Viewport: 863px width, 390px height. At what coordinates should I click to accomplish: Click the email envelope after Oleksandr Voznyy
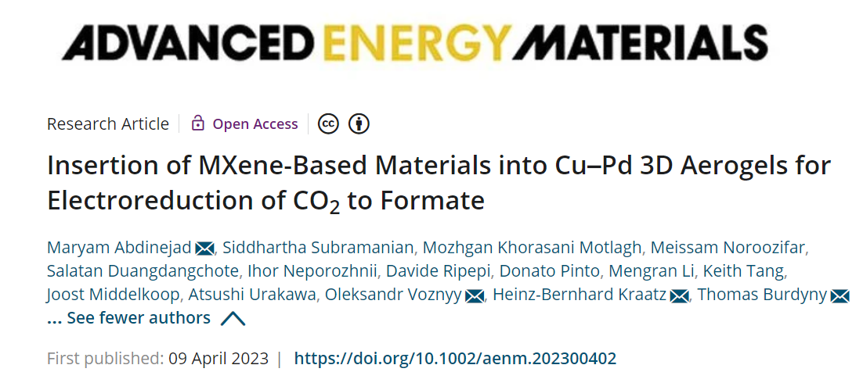click(475, 297)
